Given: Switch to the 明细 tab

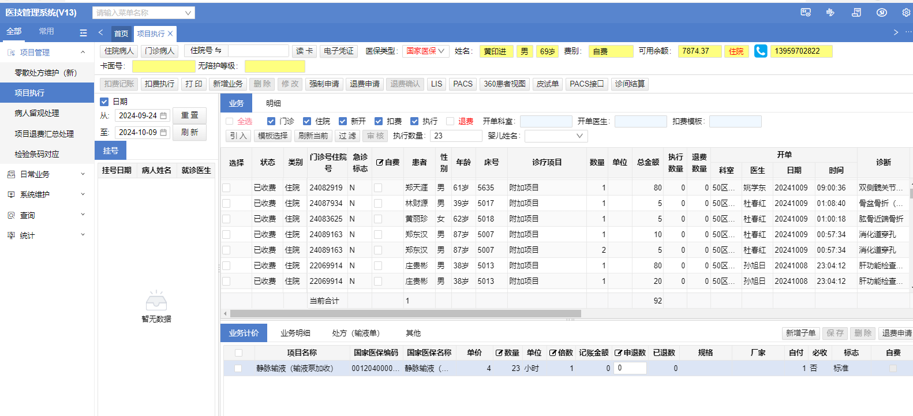Looking at the screenshot, I should click(273, 103).
